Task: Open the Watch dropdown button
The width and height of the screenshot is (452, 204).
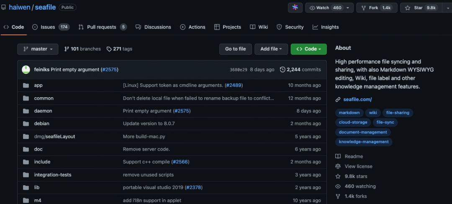Action: [329, 8]
